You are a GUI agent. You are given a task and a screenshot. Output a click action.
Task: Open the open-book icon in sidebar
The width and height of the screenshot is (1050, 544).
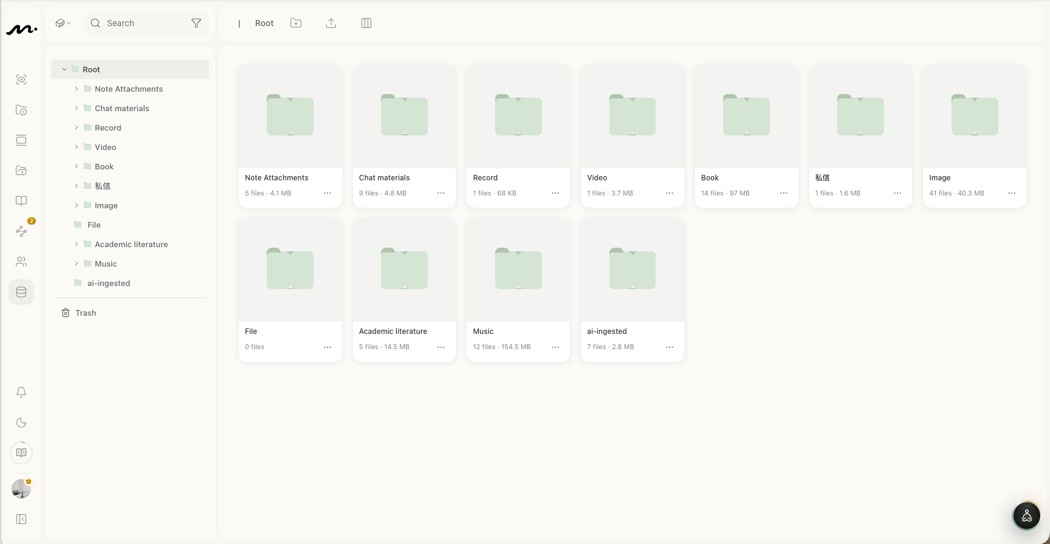21,201
